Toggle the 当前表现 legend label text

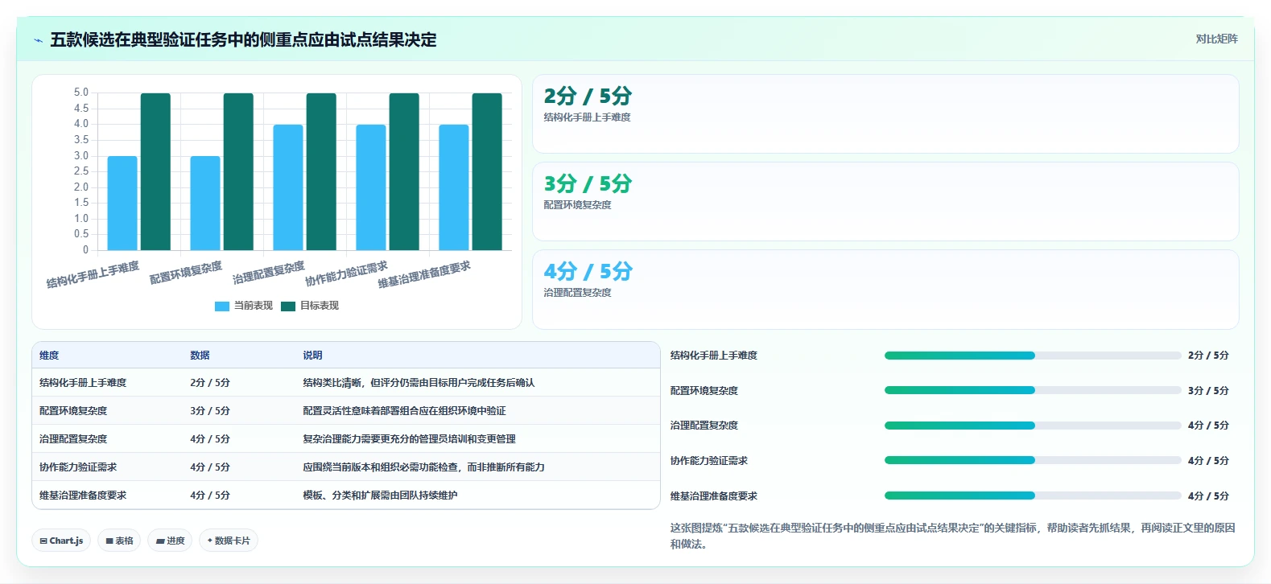coord(254,306)
